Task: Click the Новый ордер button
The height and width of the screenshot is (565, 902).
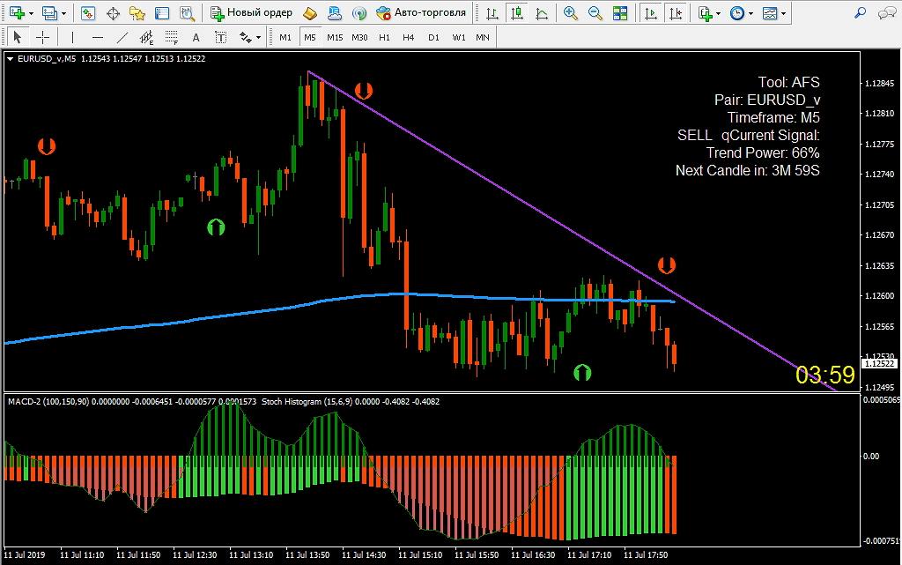Action: [251, 12]
